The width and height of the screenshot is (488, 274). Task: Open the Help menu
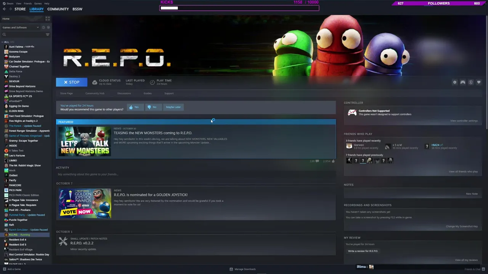(x=47, y=3)
